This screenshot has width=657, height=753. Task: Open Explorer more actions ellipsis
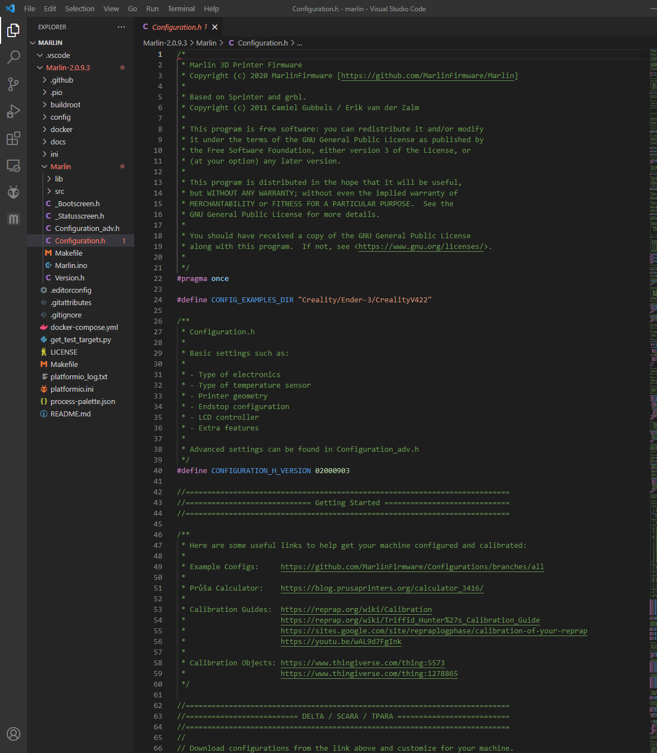[121, 27]
